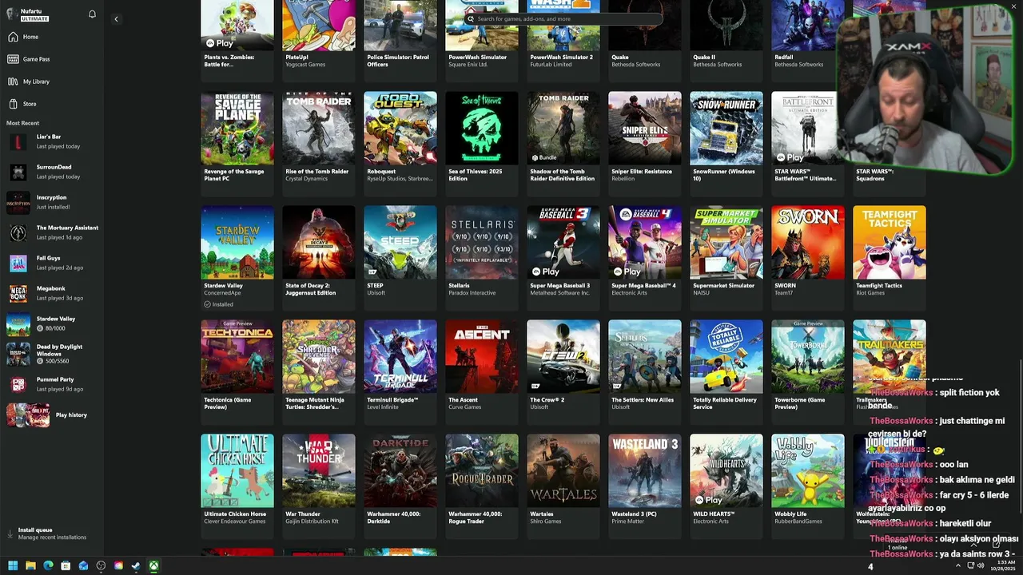Open Inscryption from Most Recent
This screenshot has width=1023, height=575.
tap(52, 203)
